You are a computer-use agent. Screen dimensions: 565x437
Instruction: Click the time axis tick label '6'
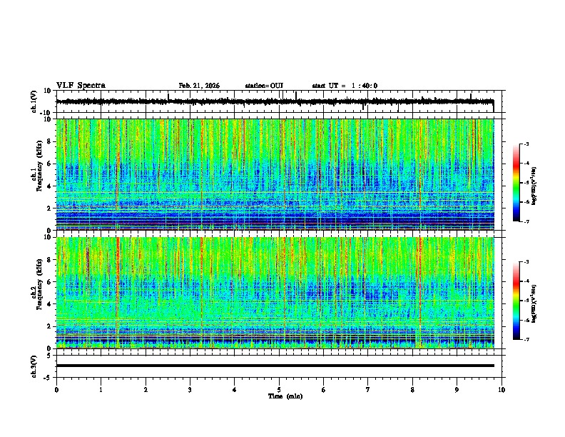(324, 390)
